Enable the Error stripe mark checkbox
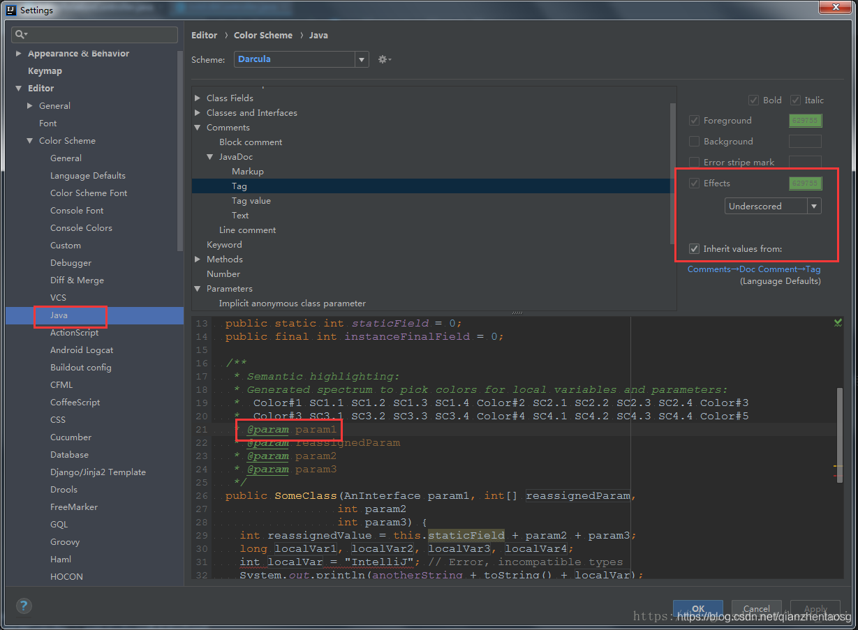The image size is (858, 630). [694, 163]
